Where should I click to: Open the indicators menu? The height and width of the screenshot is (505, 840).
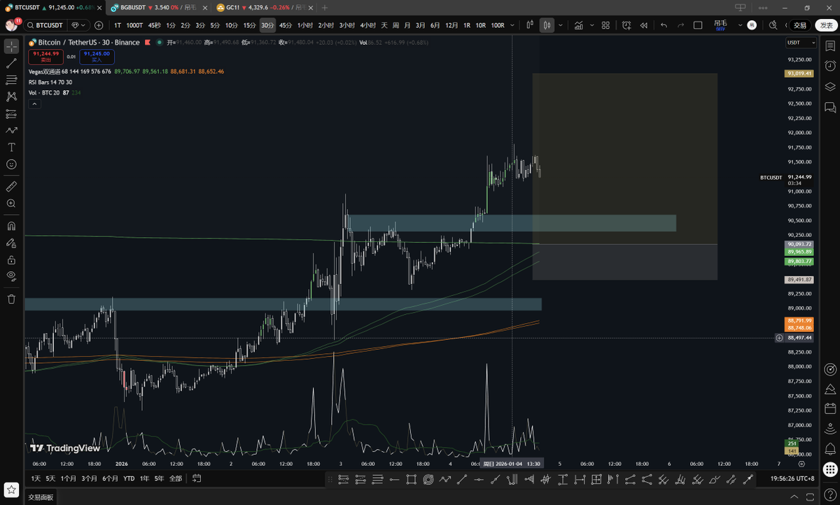[579, 25]
